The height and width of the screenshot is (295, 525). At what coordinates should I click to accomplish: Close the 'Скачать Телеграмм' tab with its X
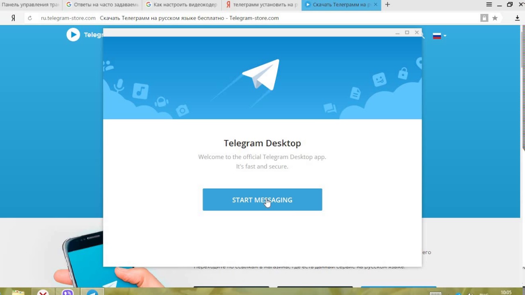tap(375, 5)
